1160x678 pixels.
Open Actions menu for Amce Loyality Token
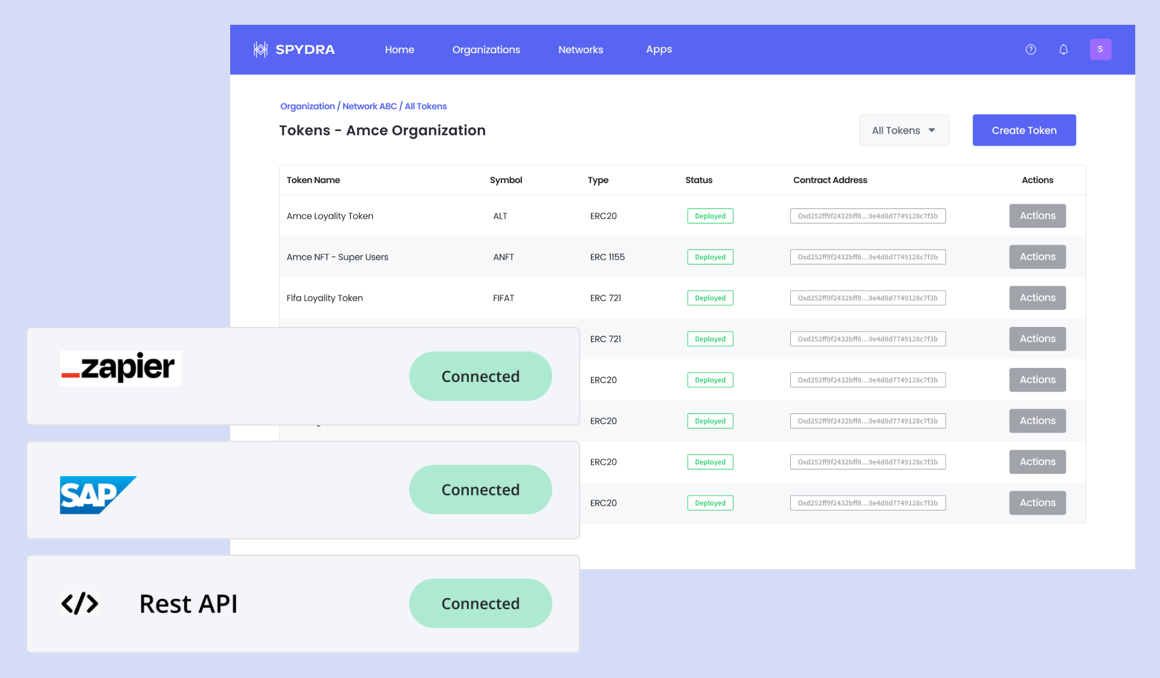[1037, 216]
